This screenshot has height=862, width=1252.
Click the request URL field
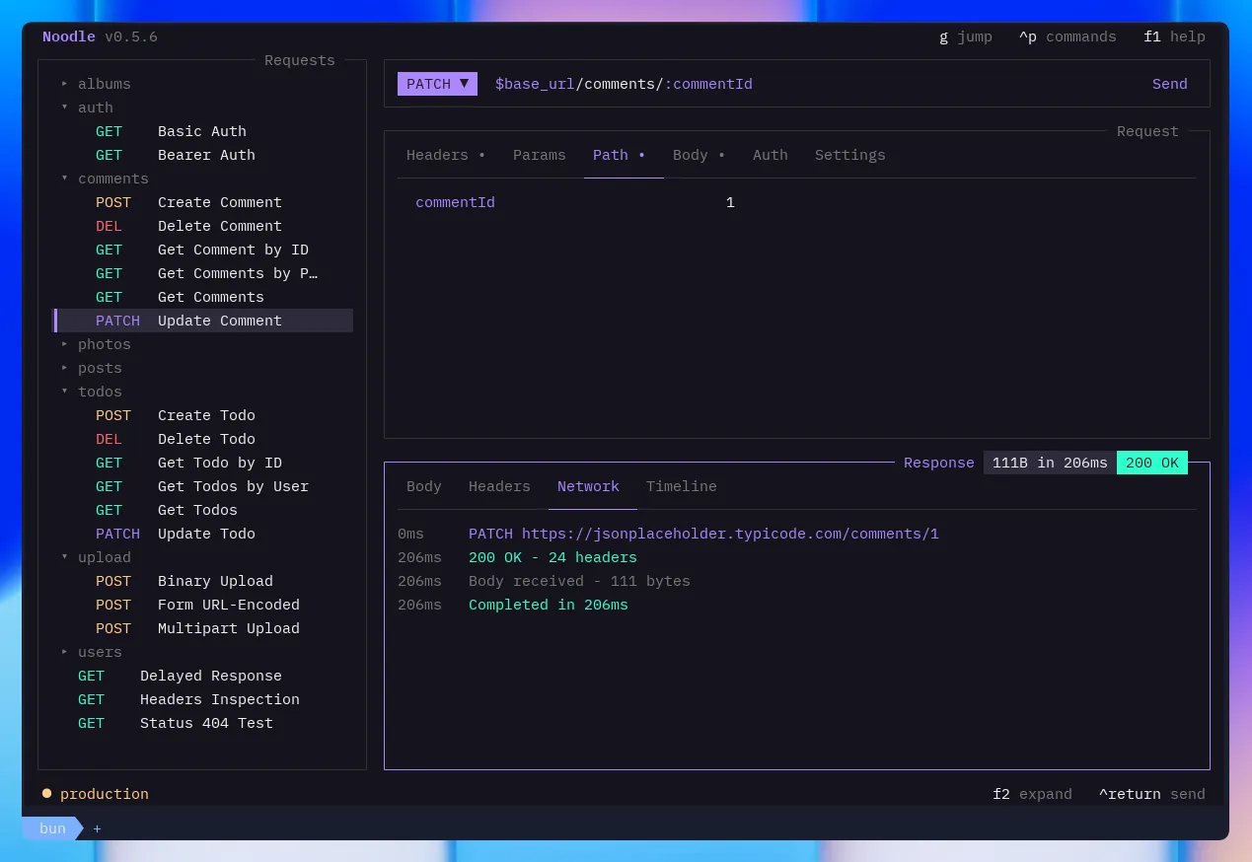(624, 84)
